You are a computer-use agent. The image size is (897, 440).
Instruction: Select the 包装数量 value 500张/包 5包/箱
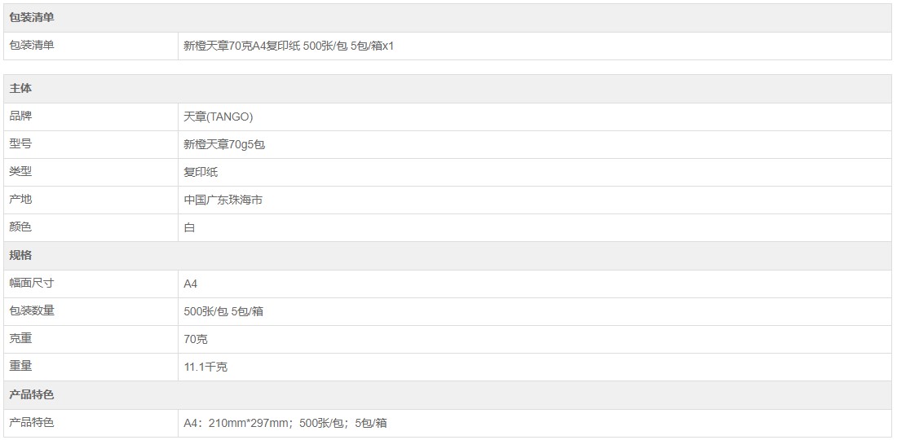pos(223,311)
